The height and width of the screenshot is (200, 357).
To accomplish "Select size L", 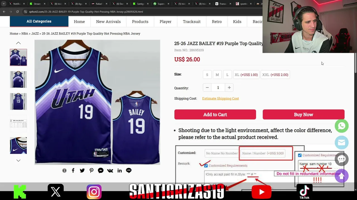I will pyautogui.click(x=227, y=75).
